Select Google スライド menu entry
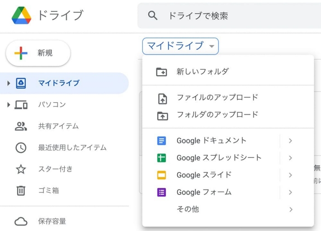Viewport: 321px width, 231px height. (228, 175)
